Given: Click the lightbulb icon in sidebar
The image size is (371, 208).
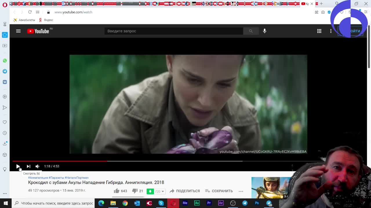Looking at the screenshot, I should pyautogui.click(x=5, y=169).
